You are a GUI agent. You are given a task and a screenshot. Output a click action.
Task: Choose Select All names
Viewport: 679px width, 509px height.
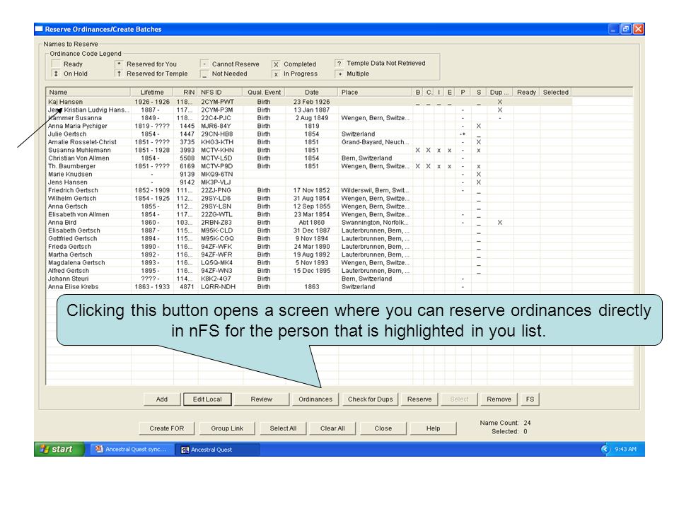tap(283, 428)
